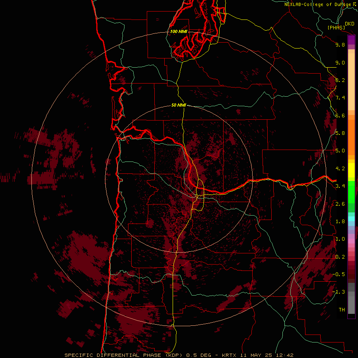Image resolution: width=358 pixels, height=358 pixels.
Task: Select the 2.6 legend value
Action: click(x=340, y=204)
